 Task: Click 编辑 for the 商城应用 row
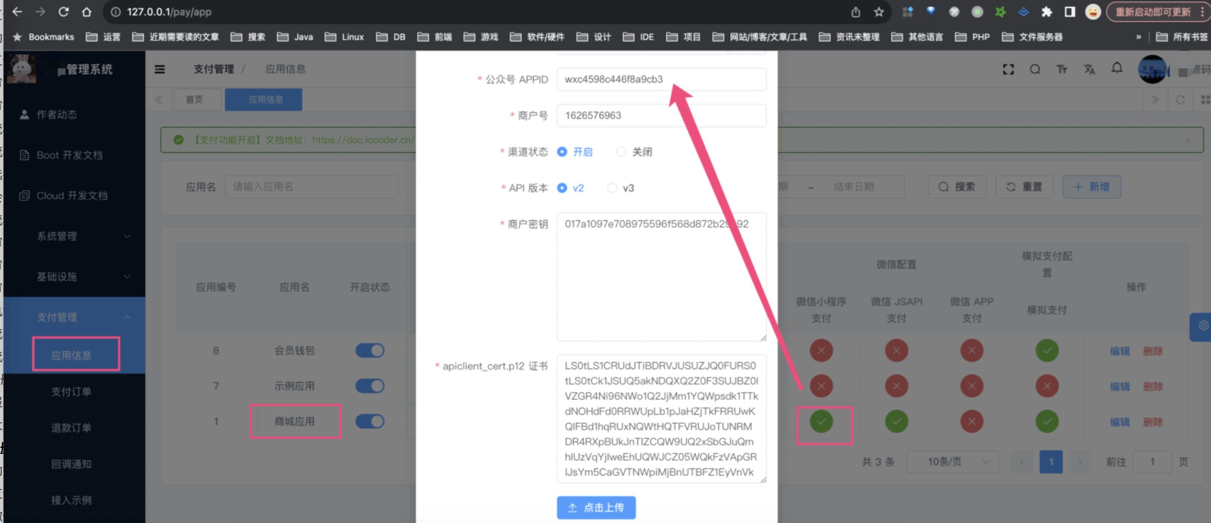(x=1119, y=422)
